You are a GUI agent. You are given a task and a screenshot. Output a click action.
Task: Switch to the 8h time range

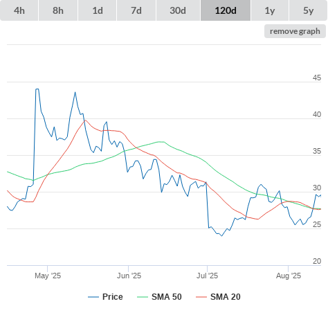58,10
